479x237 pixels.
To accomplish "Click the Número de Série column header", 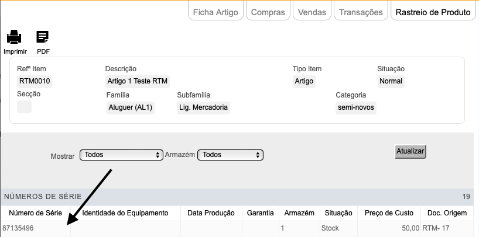I will pyautogui.click(x=36, y=213).
